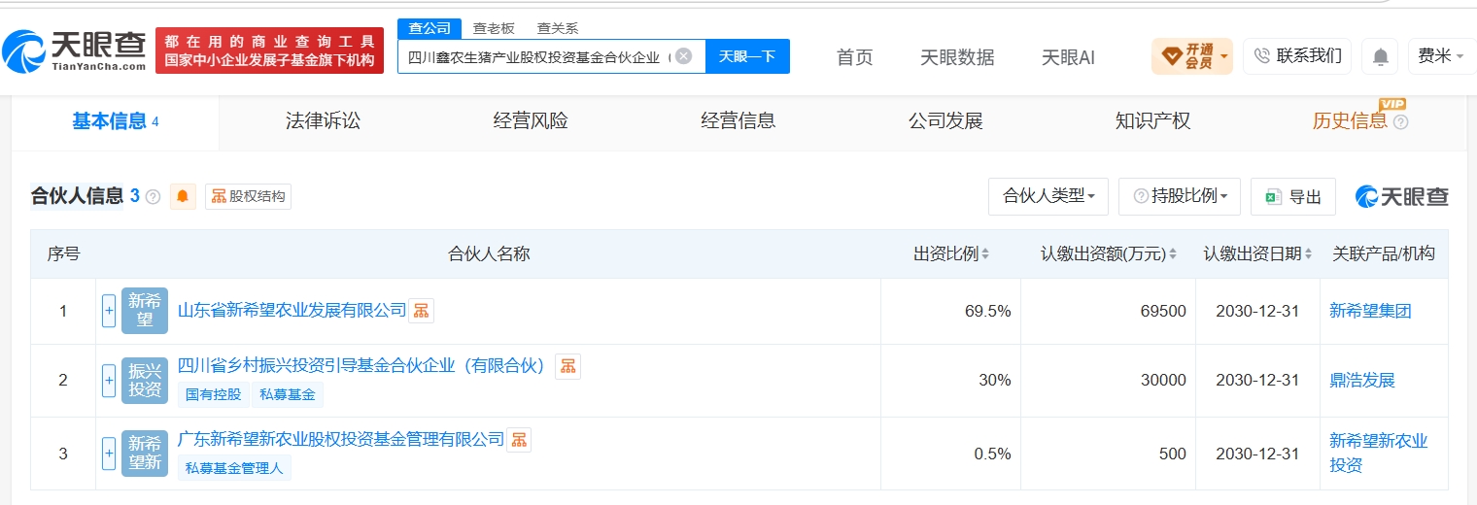Open the 合伙人类型 filter dropdown
This screenshot has width=1477, height=505.
point(1048,196)
